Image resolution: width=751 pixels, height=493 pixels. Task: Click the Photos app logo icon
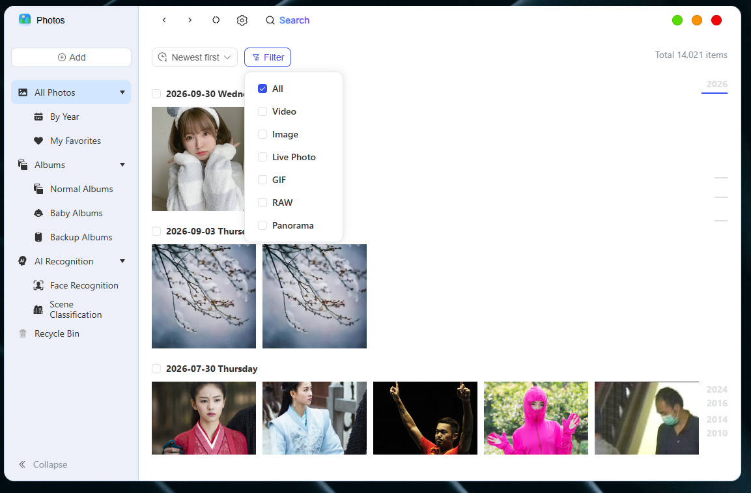pos(25,19)
